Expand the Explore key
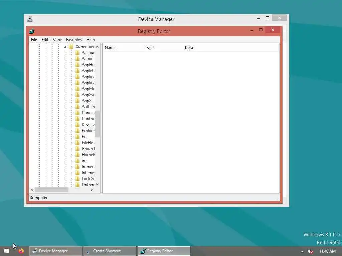Image resolution: width=342 pixels, height=256 pixels. 71,131
